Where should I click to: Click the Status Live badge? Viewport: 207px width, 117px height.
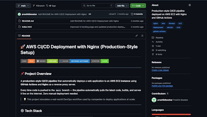(100, 61)
